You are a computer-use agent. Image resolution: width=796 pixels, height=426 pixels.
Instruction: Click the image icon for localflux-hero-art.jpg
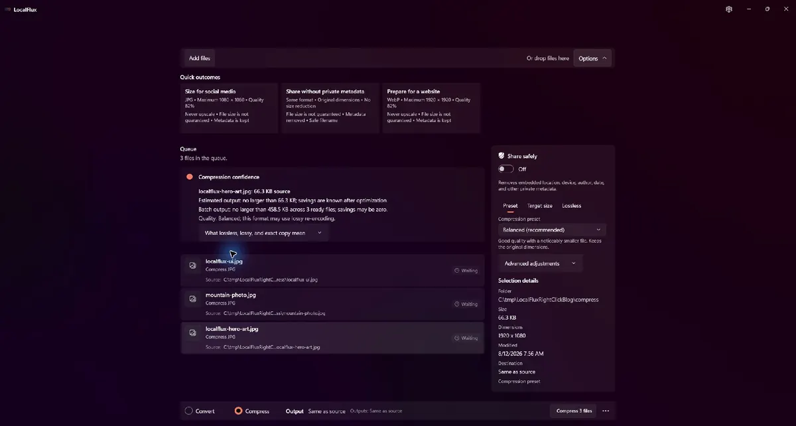coord(192,333)
